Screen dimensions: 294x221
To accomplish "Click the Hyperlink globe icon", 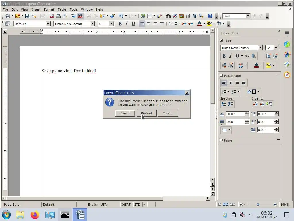I will 143,16.
